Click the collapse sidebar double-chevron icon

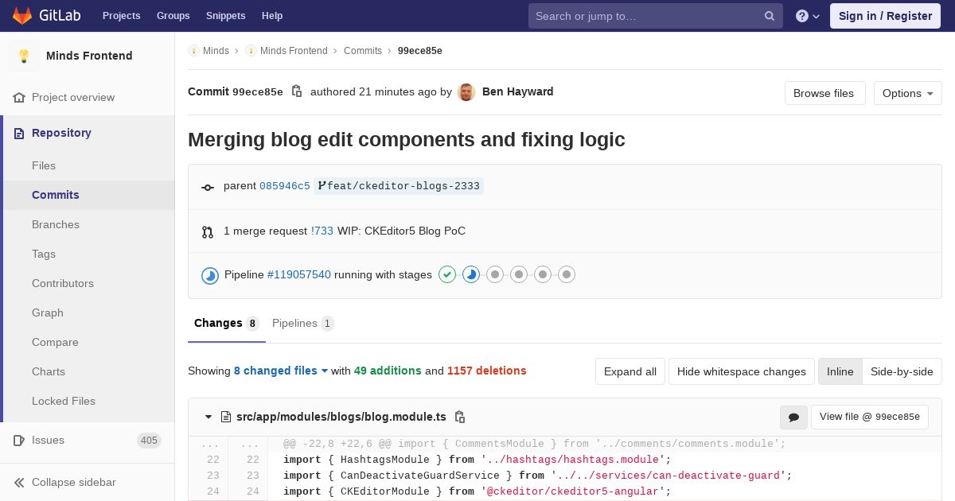(19, 483)
